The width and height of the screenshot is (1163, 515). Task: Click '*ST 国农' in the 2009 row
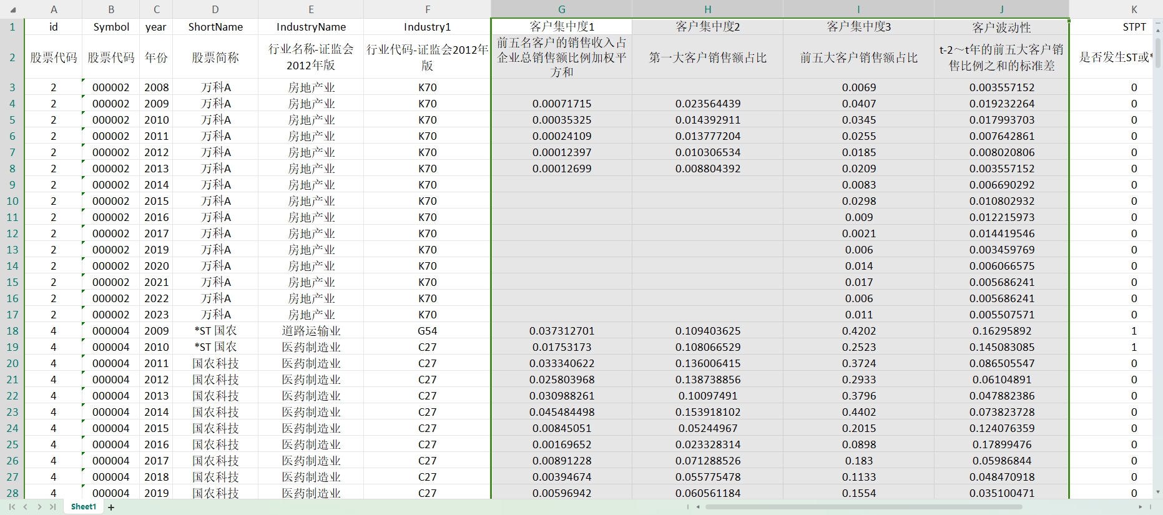click(215, 331)
